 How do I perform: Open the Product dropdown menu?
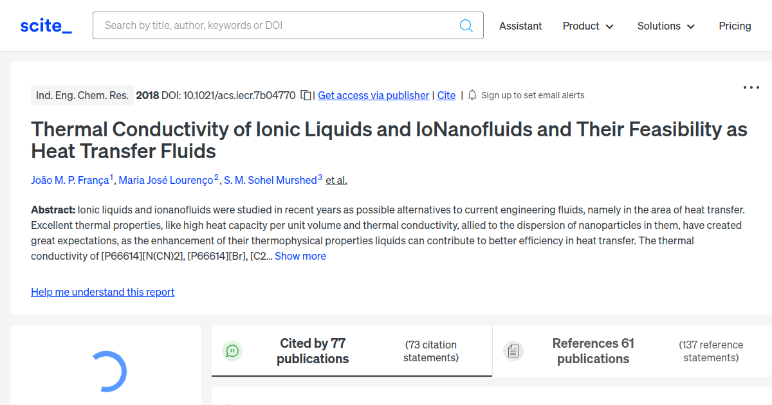(x=587, y=26)
